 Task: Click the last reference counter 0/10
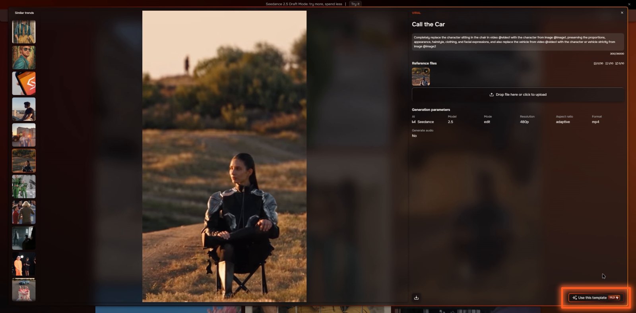point(620,64)
